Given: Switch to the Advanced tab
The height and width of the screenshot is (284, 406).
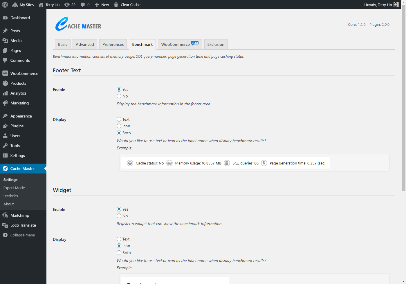Looking at the screenshot, I should point(85,44).
